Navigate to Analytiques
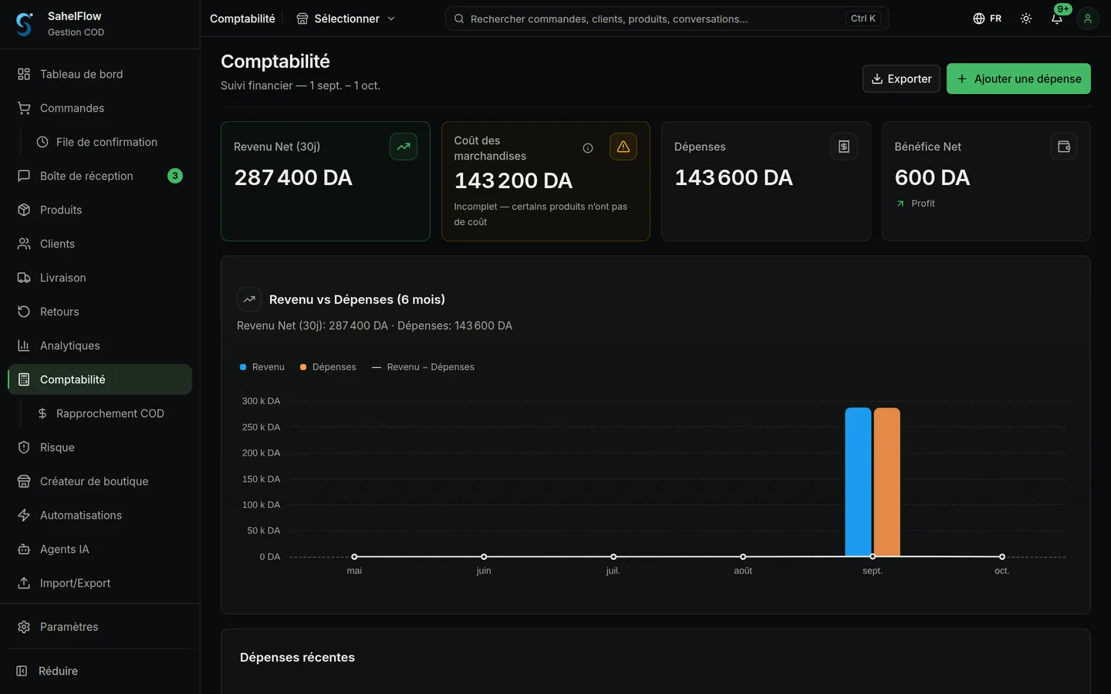The height and width of the screenshot is (694, 1111). coord(100,345)
